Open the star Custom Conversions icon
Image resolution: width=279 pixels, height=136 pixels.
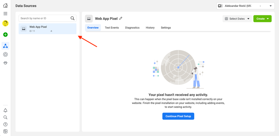click(x=5, y=54)
